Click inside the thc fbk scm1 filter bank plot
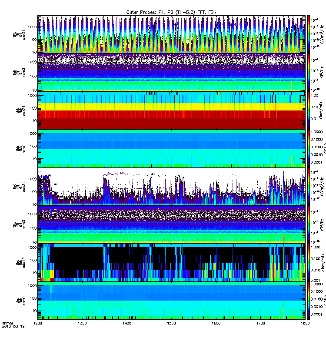Image resolution: width=326 pixels, height=348 pixels. (x=171, y=301)
